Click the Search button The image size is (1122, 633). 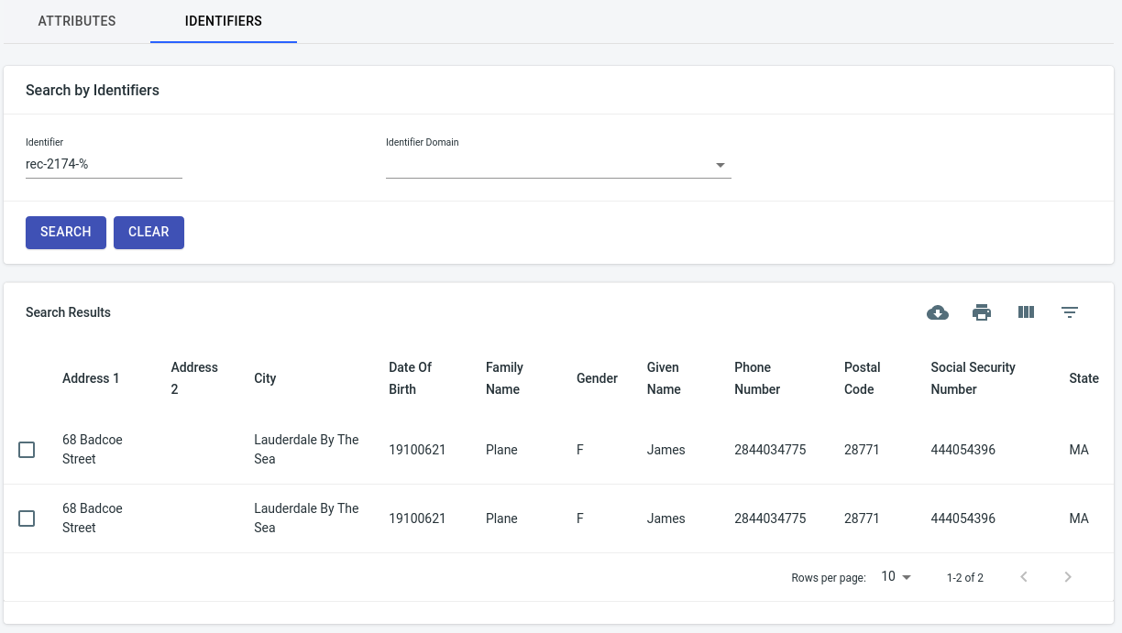[66, 233]
